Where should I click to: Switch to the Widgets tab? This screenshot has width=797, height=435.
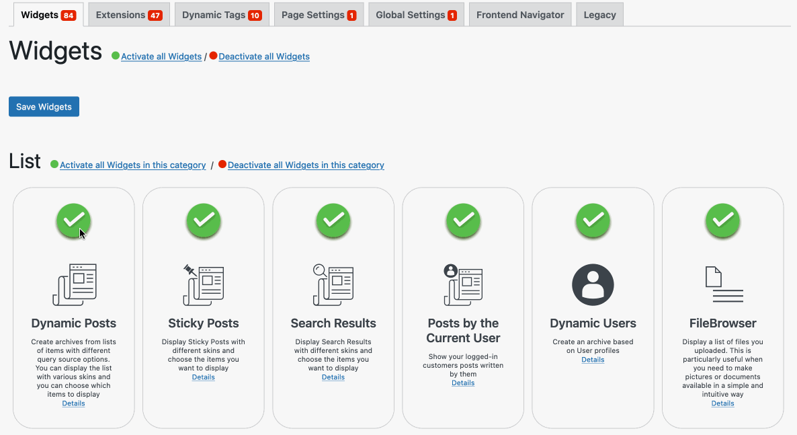[x=48, y=15]
